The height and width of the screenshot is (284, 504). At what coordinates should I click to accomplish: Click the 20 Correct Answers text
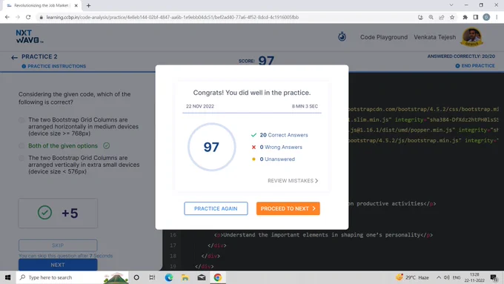[283, 135]
